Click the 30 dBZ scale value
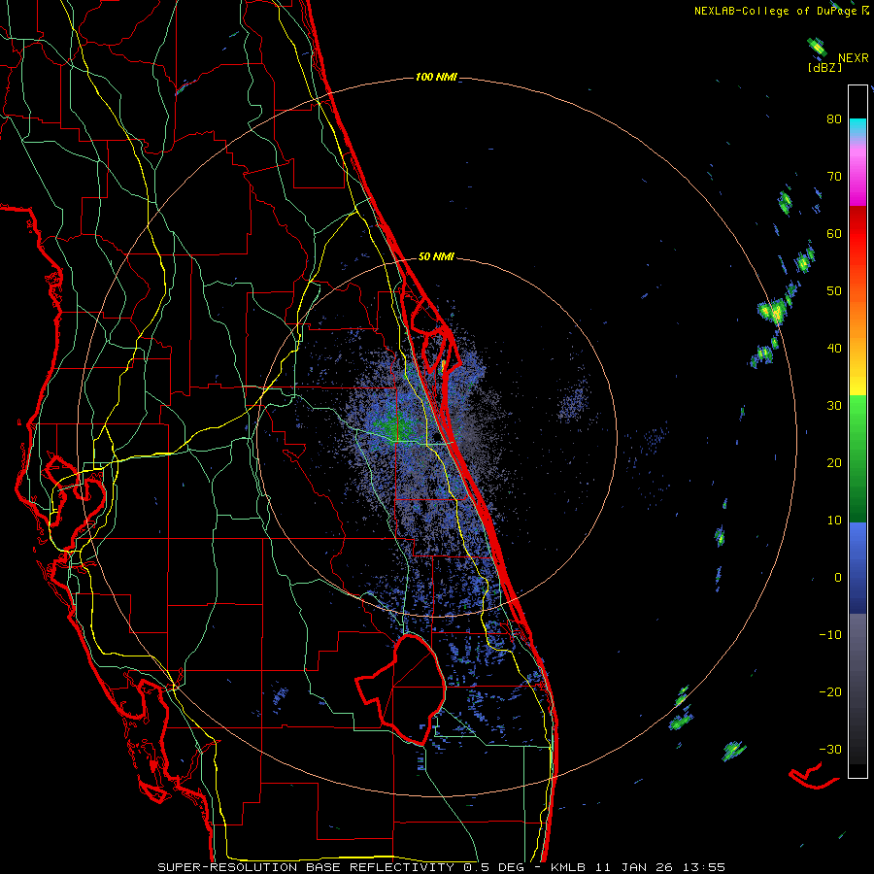 click(x=834, y=406)
